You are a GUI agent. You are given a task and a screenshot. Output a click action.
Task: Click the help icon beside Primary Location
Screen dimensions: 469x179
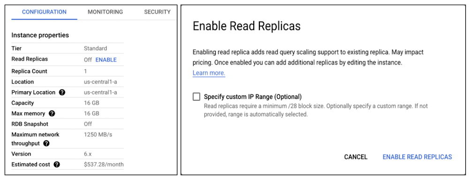62,92
